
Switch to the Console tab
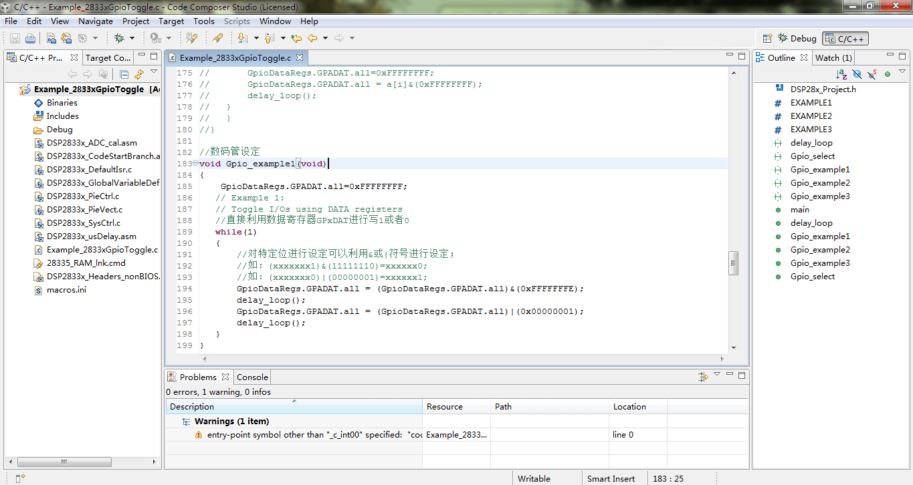tap(252, 377)
